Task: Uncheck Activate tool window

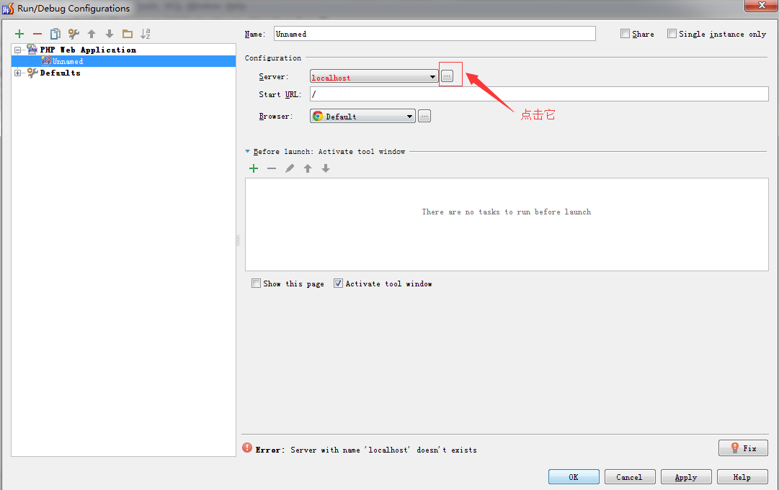Action: pos(338,283)
